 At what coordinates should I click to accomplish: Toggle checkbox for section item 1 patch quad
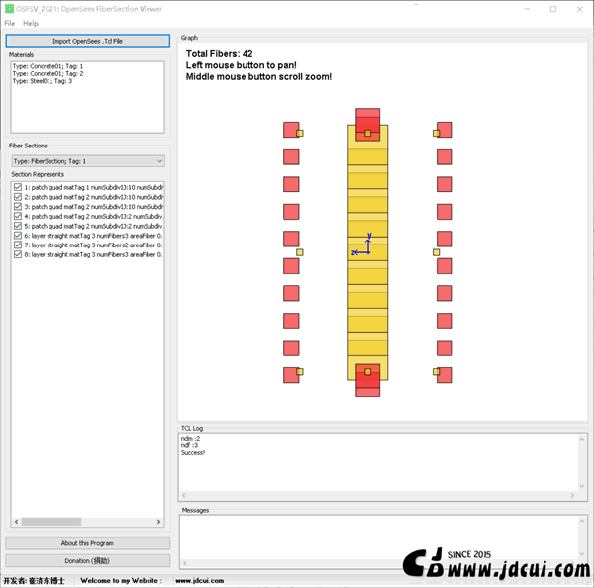pos(18,187)
